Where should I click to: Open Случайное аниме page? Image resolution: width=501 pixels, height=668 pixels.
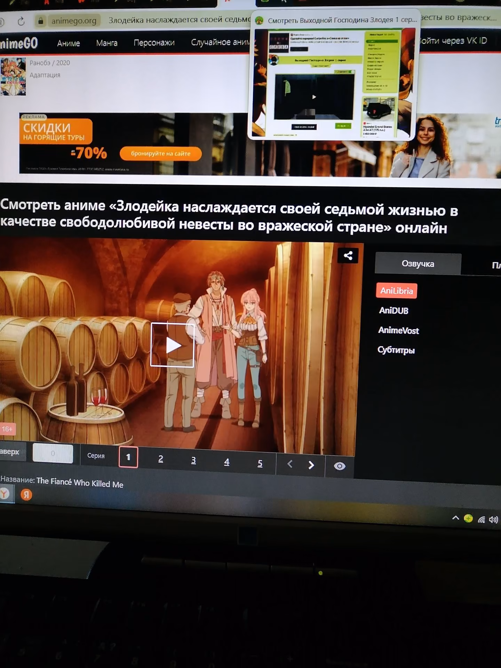(221, 42)
